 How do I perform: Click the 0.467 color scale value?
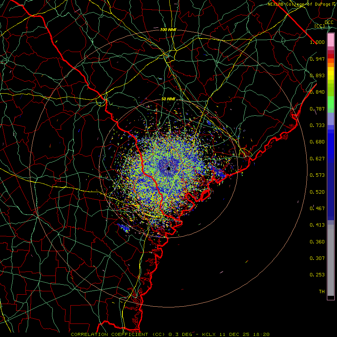[317, 209]
